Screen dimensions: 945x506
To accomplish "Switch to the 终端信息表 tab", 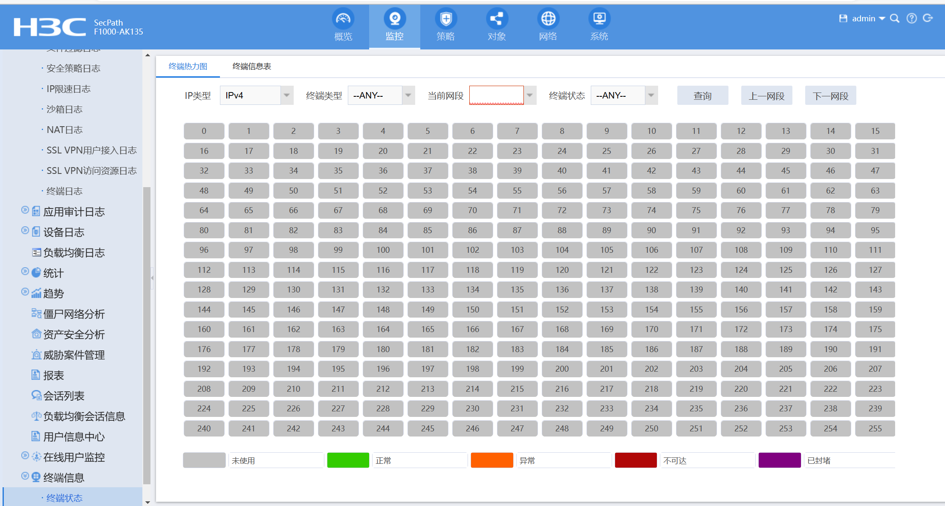I will click(x=251, y=67).
